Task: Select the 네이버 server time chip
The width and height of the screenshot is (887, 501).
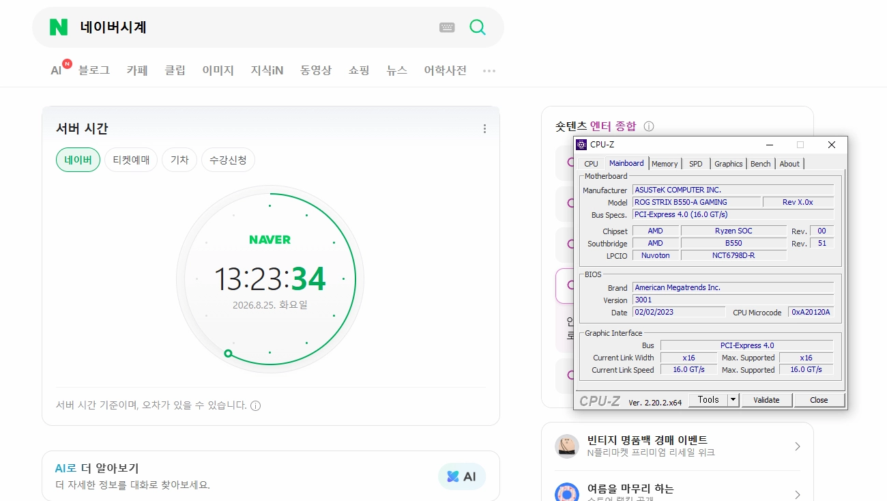Action: tap(78, 160)
